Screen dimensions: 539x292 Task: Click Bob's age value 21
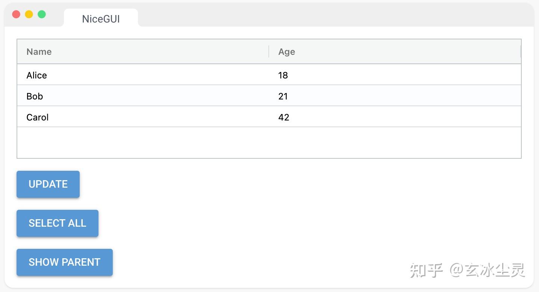pos(283,96)
